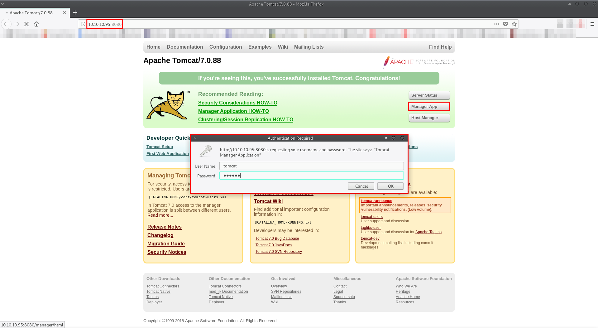Open Security Considerations HOW-TO link
Viewport: 598px width, 328px height.
tap(238, 103)
